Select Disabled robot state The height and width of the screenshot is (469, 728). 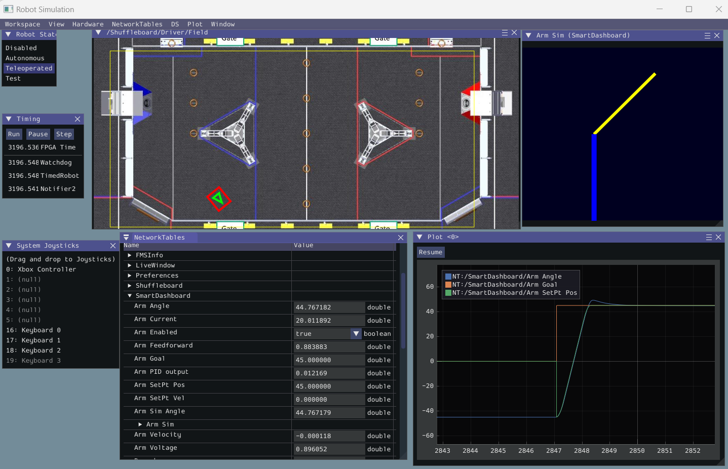pyautogui.click(x=21, y=48)
